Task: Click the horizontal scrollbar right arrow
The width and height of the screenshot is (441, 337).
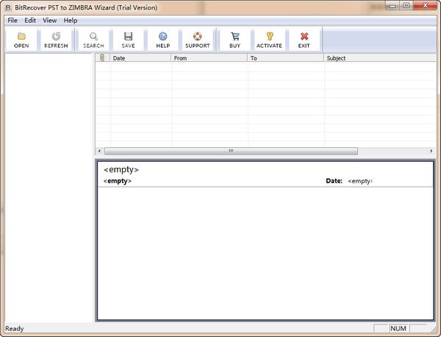Action: tap(431, 151)
